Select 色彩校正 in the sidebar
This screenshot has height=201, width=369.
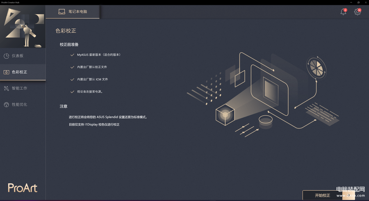click(x=23, y=72)
